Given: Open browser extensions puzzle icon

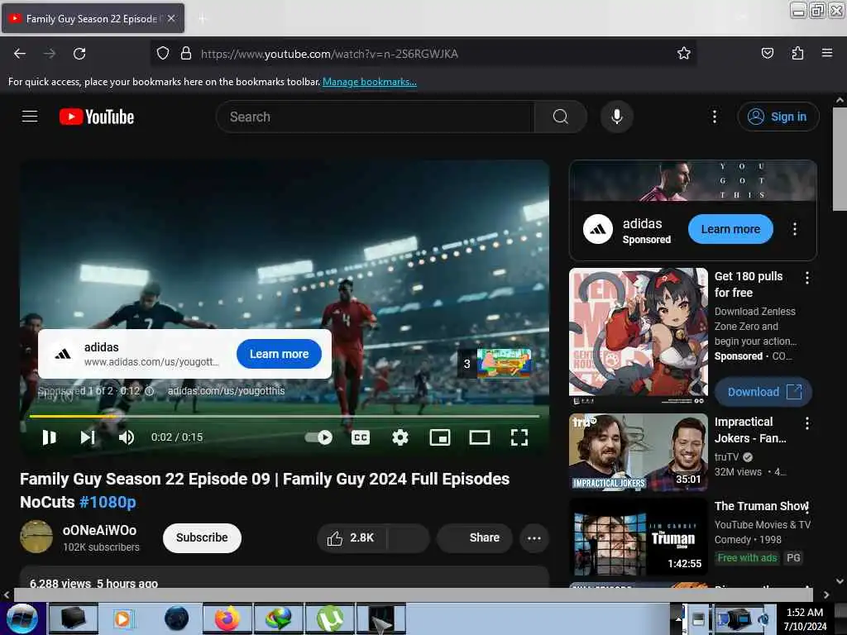Looking at the screenshot, I should 797,54.
